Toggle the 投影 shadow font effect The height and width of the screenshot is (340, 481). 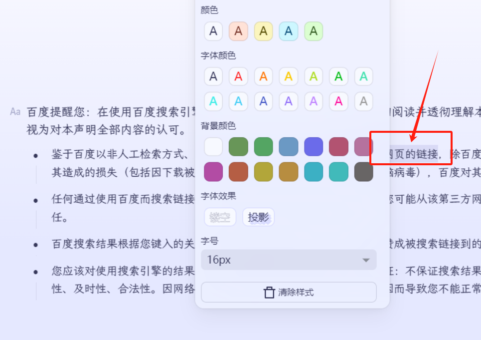click(258, 217)
